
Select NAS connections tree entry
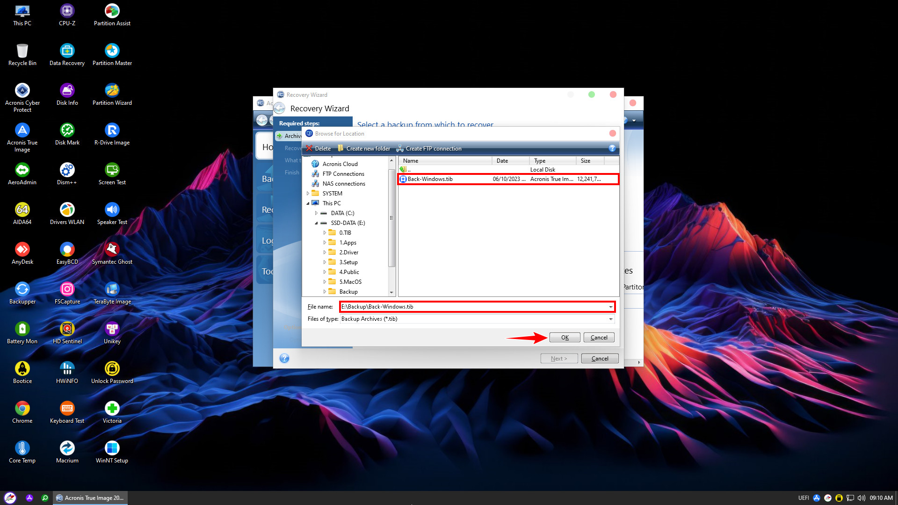[x=343, y=184]
